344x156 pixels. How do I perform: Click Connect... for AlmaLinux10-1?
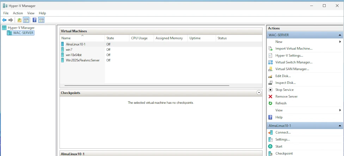point(283,133)
